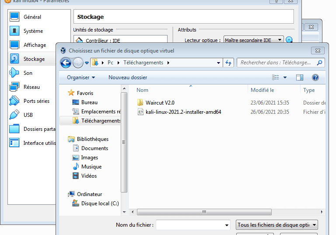Select the Waircut V2.0 folder
The image size is (336, 235).
[x=160, y=103]
